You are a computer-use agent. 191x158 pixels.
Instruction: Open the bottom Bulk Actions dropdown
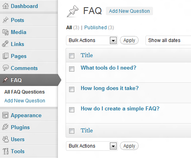92,146
